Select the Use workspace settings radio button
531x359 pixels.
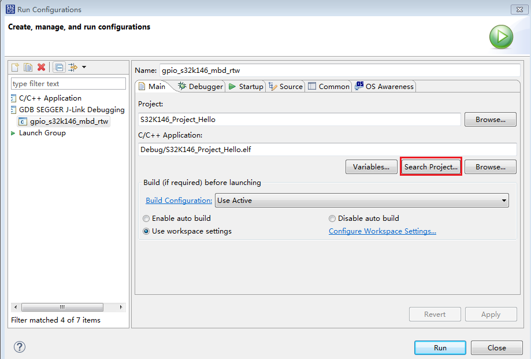[146, 231]
